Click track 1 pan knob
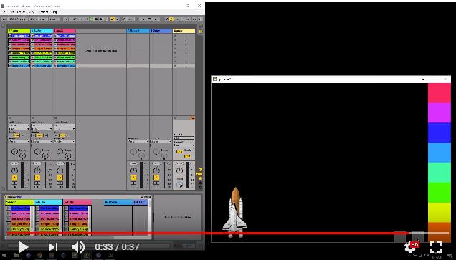Viewport: 456px width, 260px height. coord(14,170)
